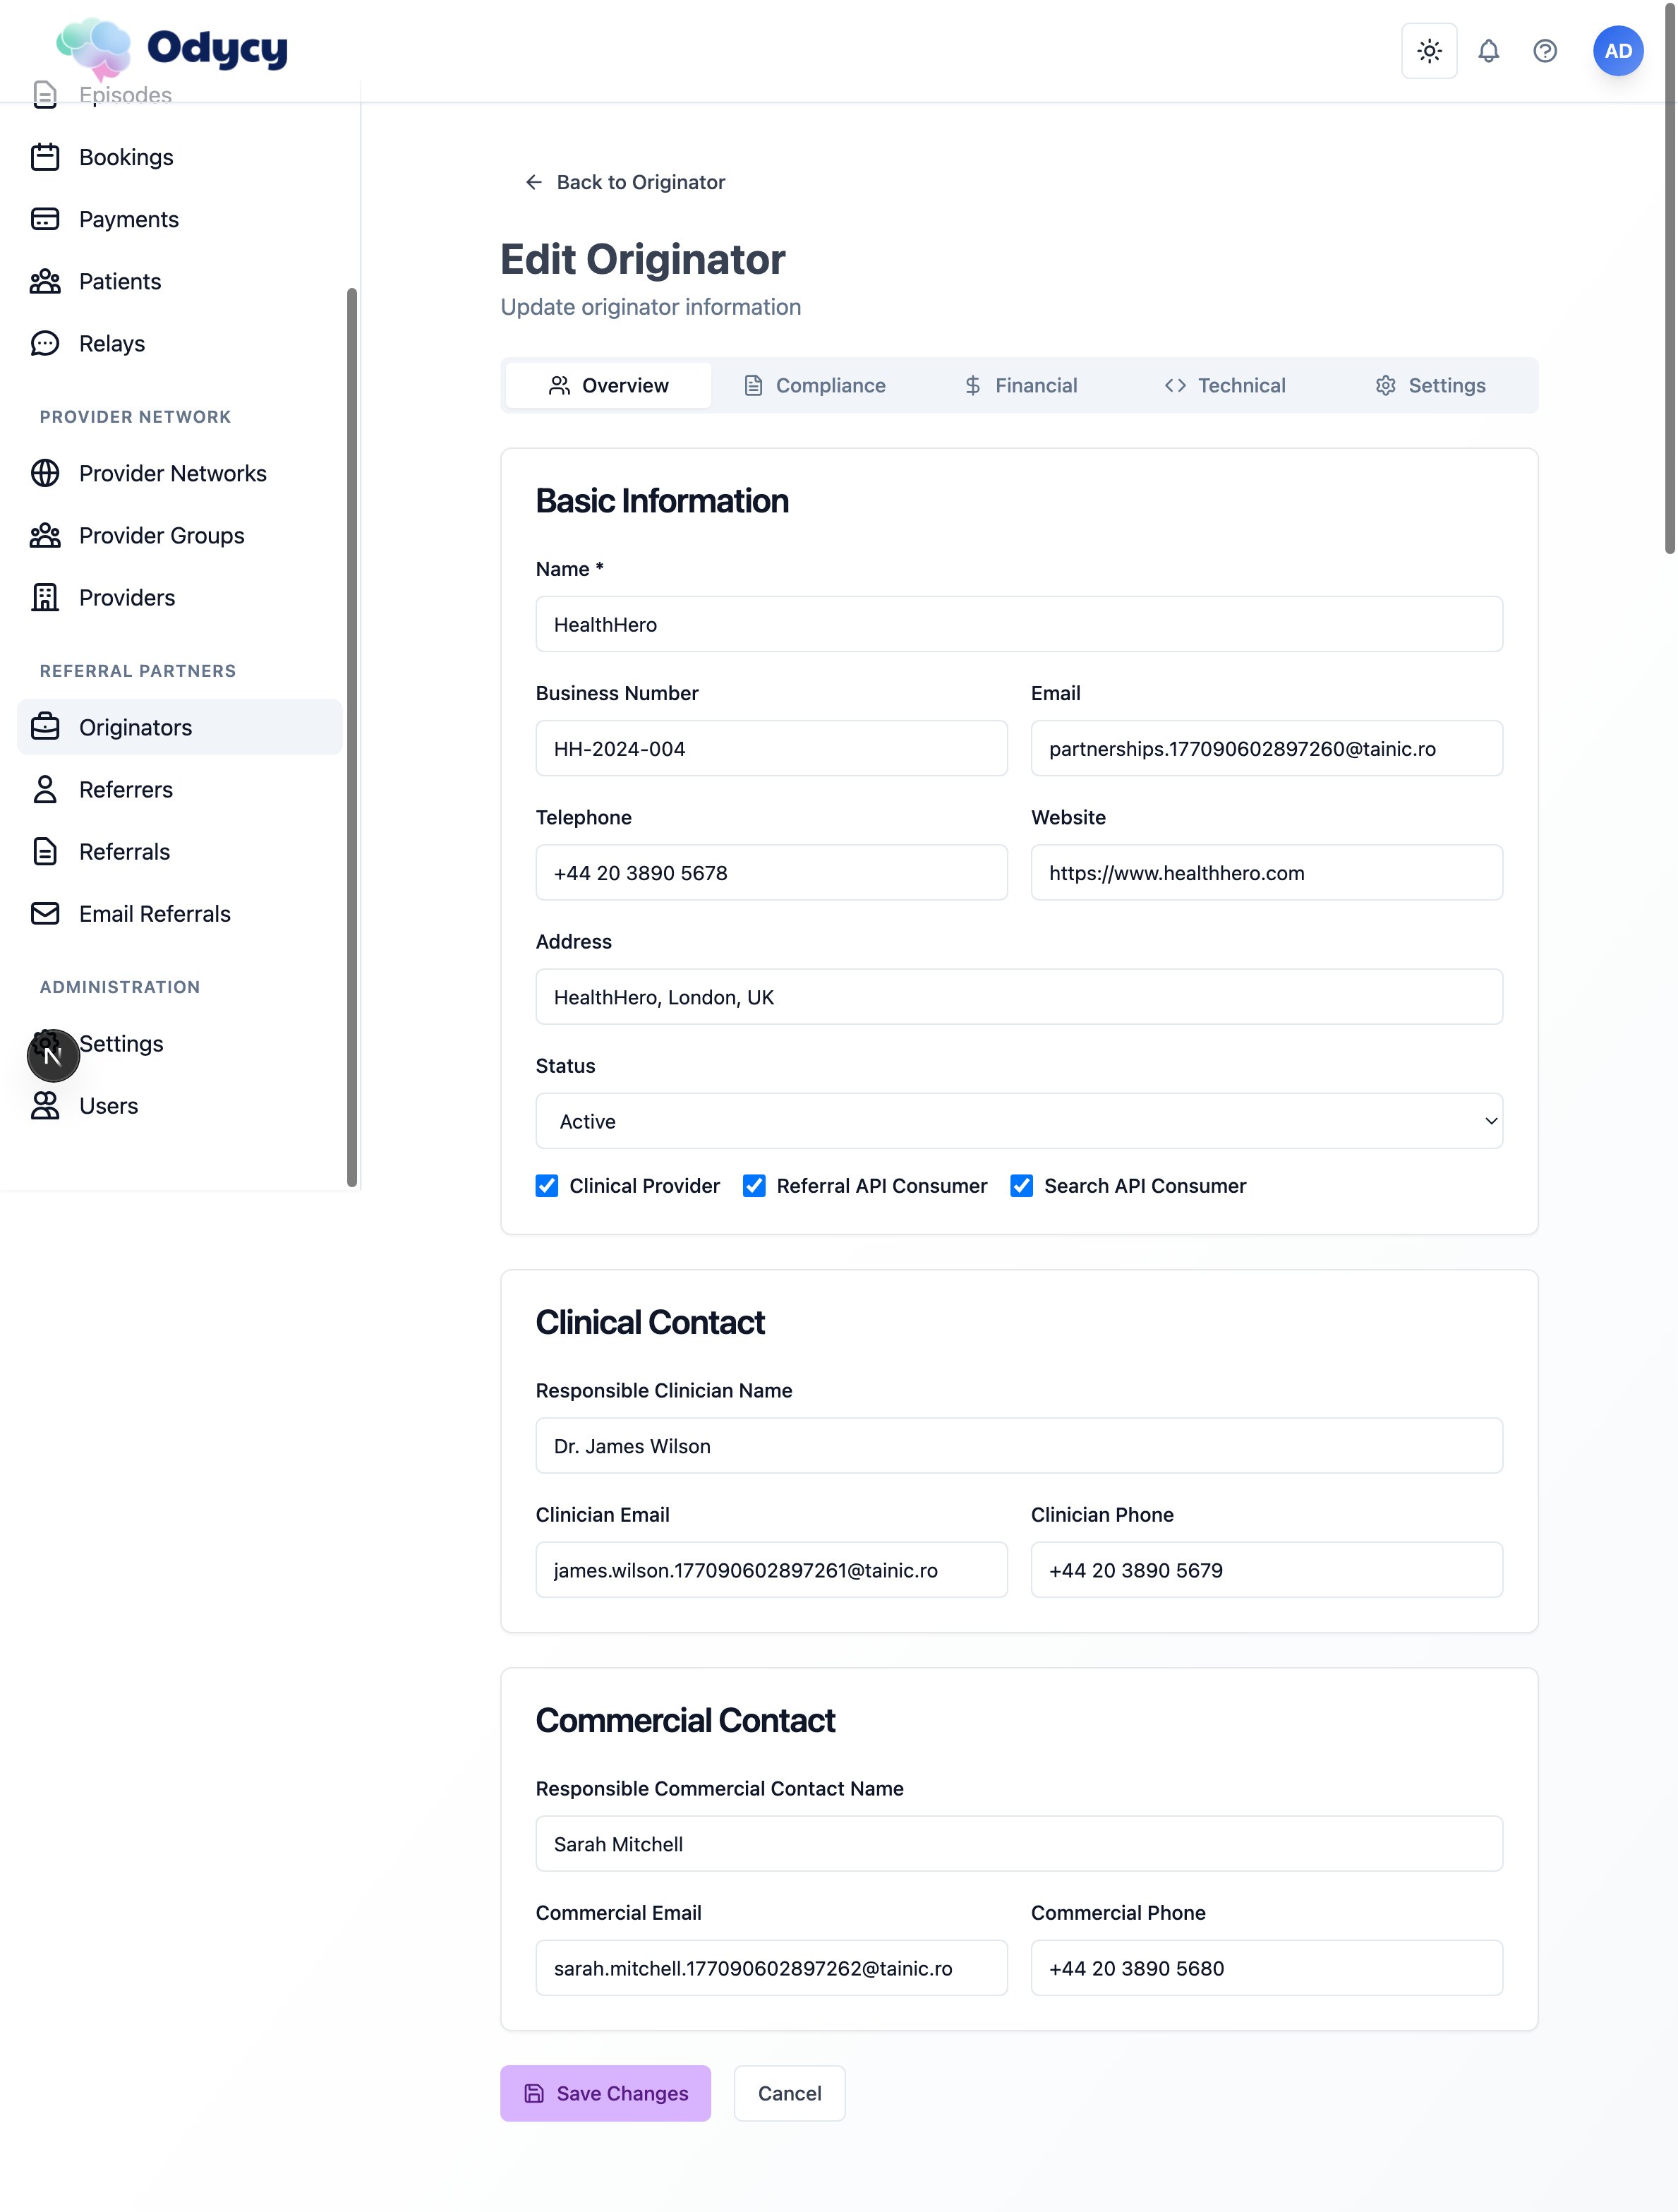Open the notifications bell

point(1488,51)
